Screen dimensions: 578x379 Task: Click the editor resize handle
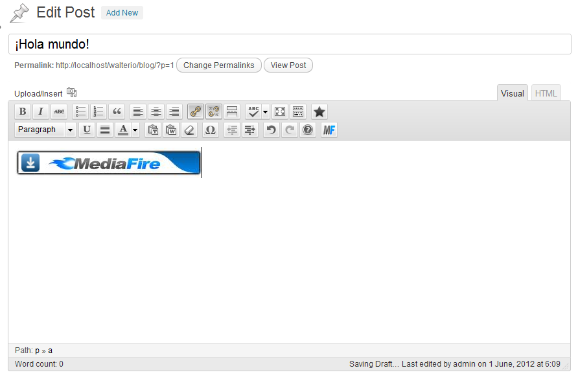click(x=566, y=366)
